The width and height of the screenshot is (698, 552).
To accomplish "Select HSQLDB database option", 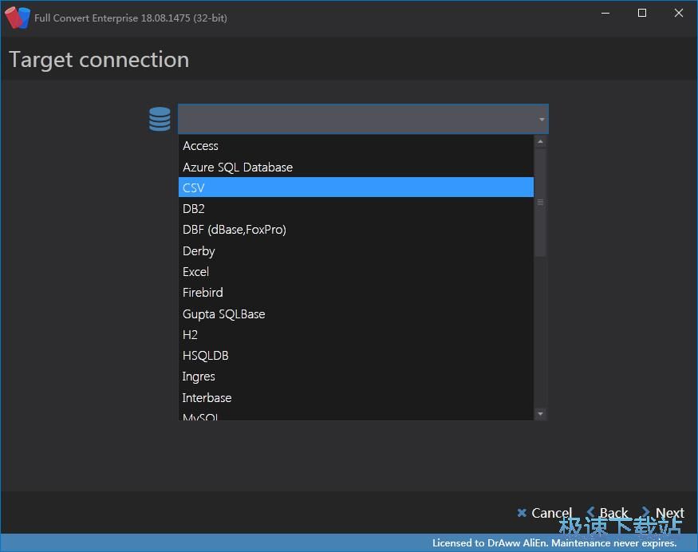I will pos(356,355).
